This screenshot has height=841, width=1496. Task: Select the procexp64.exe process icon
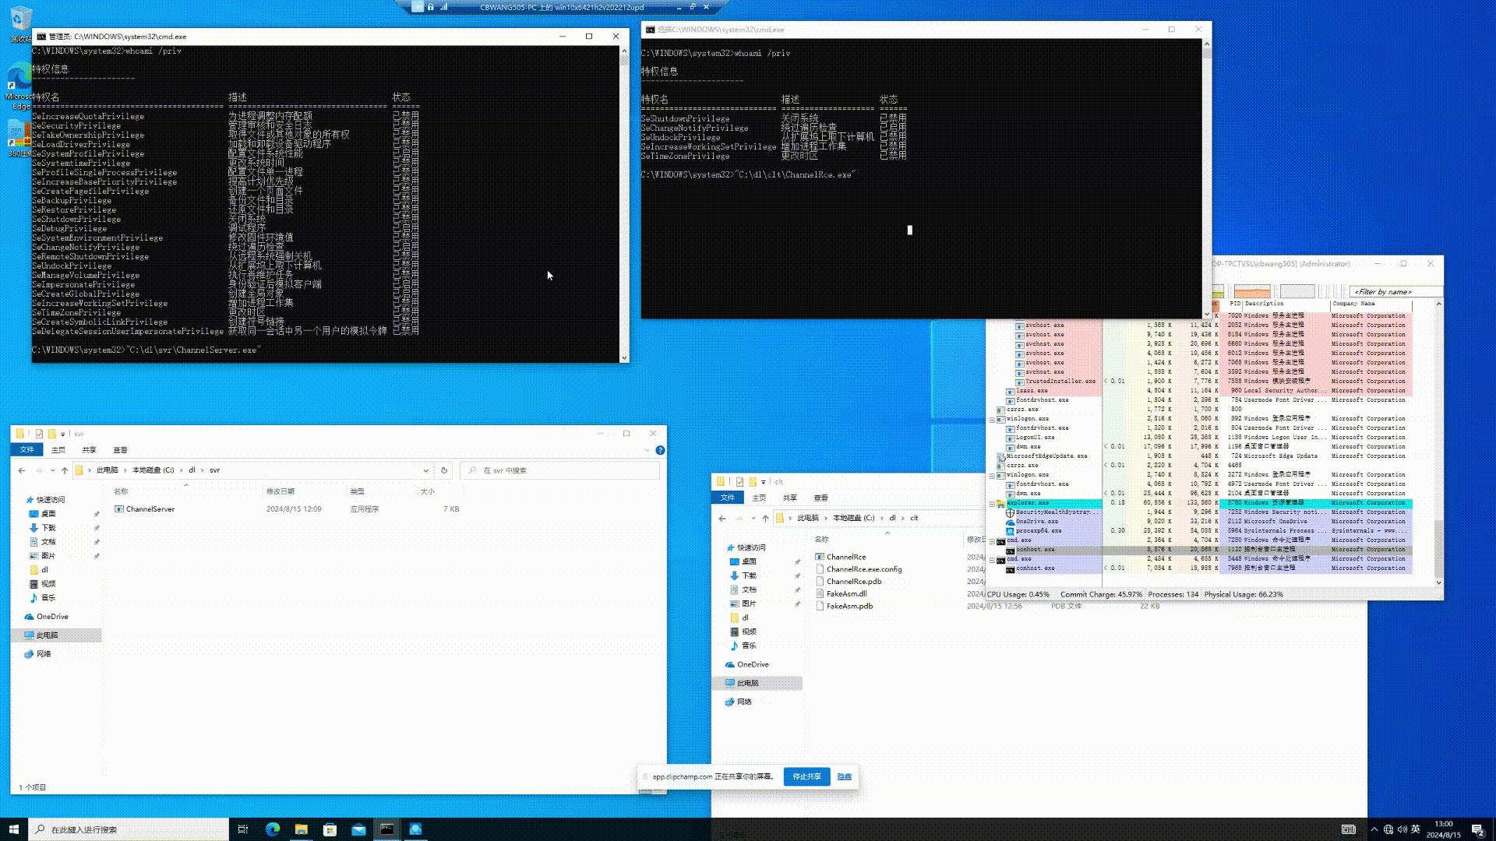(x=1011, y=531)
